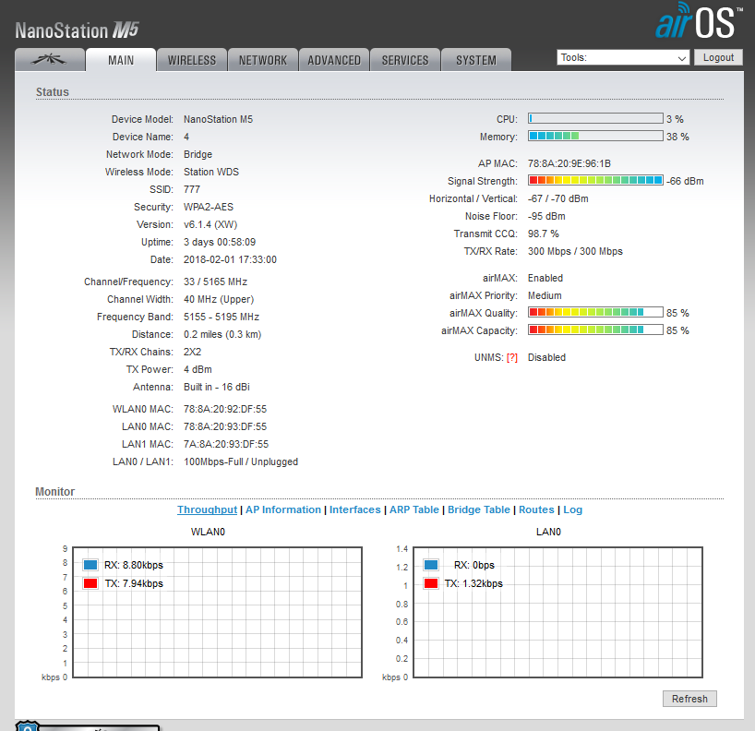Select AP MAC value 78:8A:20:9E:96:1B
This screenshot has height=731, width=755.
click(569, 163)
